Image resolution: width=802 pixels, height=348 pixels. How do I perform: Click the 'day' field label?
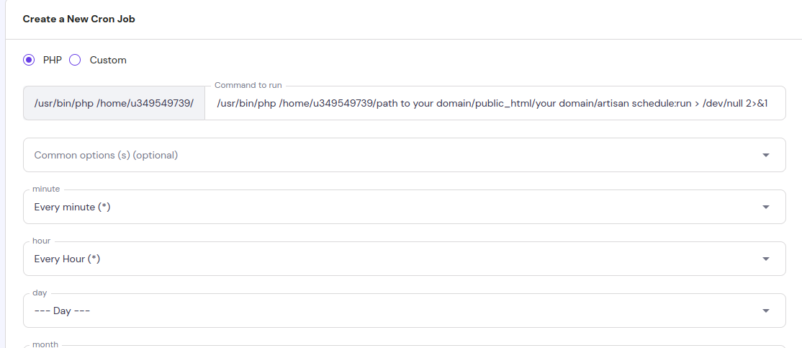(40, 293)
